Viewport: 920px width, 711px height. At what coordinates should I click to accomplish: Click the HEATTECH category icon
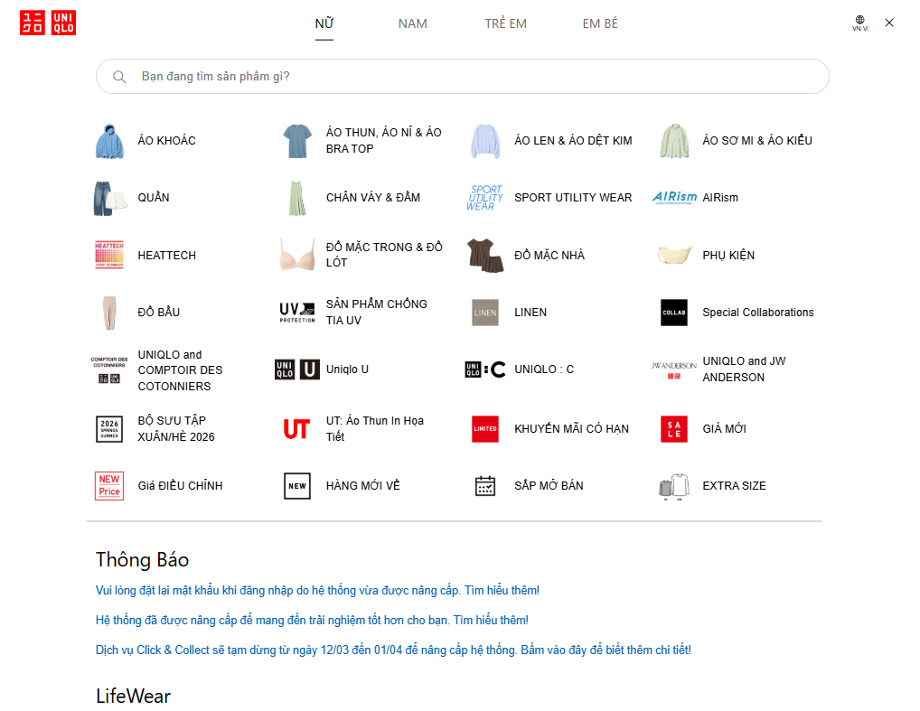click(x=109, y=255)
